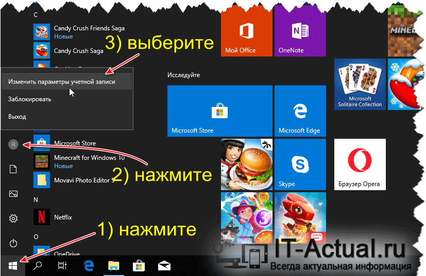Open Pictures from the Start sidebar
426x276 pixels.
pyautogui.click(x=13, y=194)
